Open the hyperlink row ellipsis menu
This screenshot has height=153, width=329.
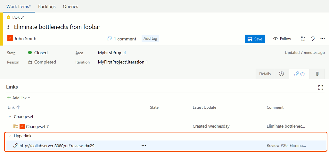144,145
